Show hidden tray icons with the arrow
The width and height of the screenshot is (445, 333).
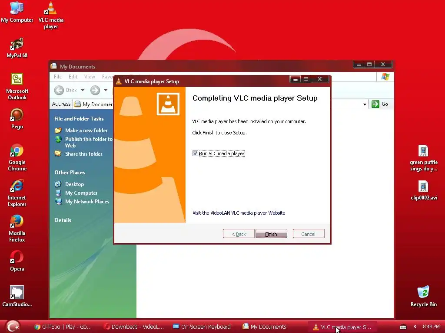click(415, 326)
